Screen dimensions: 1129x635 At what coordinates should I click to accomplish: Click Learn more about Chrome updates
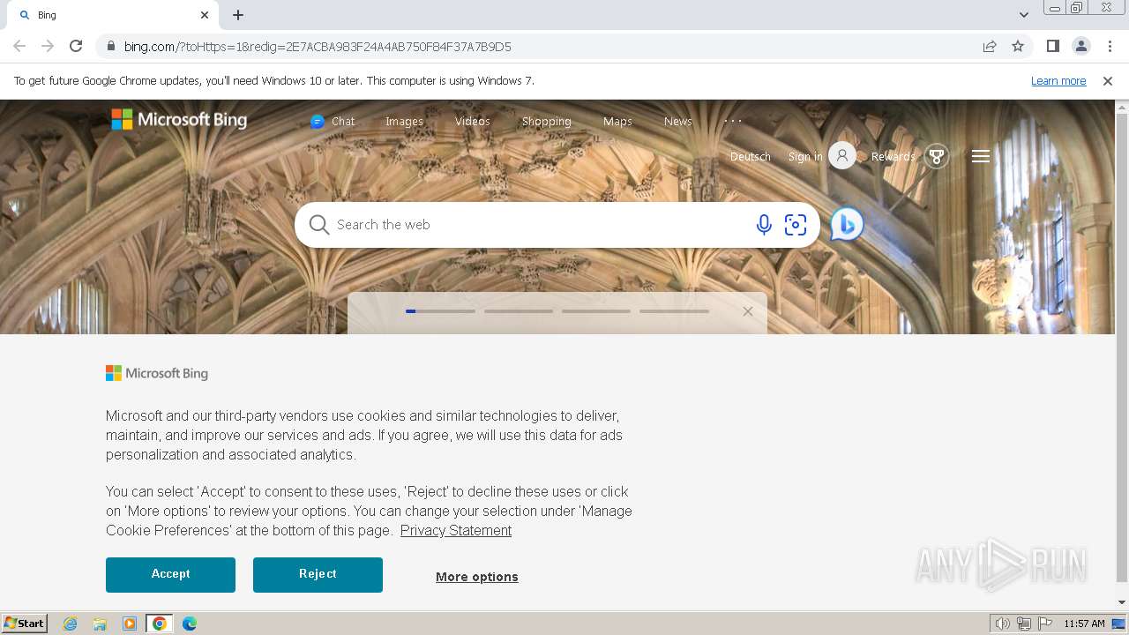pos(1058,80)
